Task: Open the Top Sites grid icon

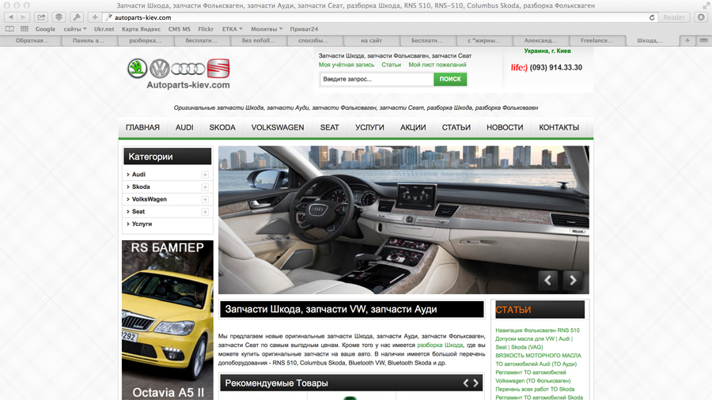Action: click(25, 29)
